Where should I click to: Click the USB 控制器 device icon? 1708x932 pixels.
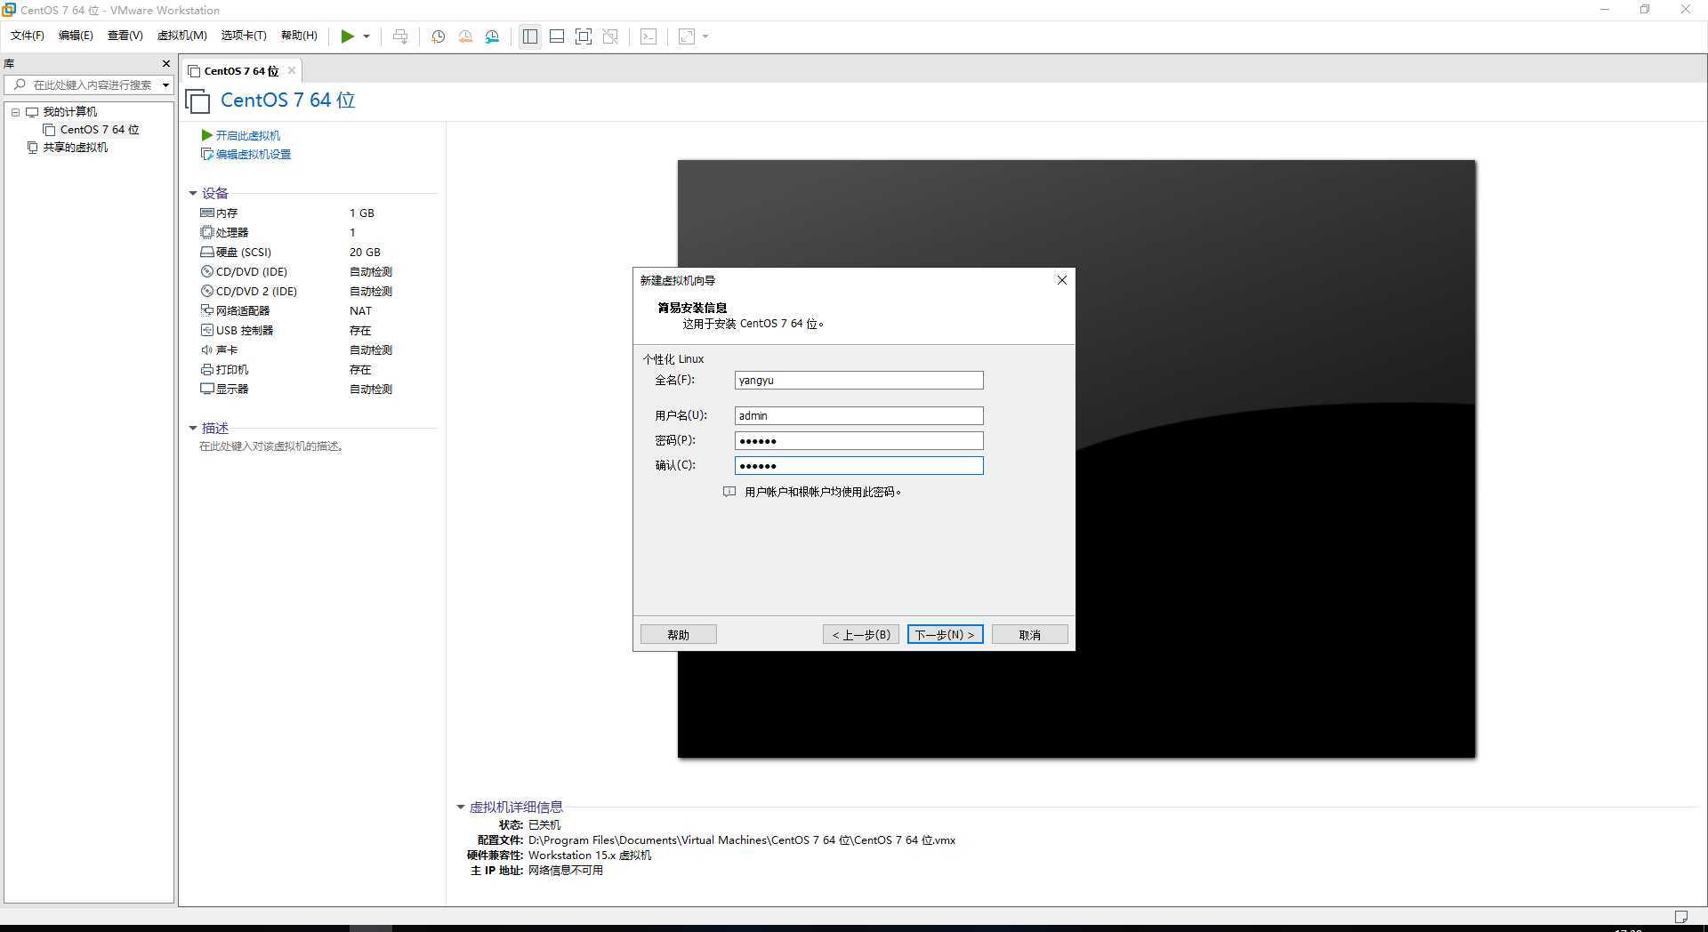tap(206, 331)
